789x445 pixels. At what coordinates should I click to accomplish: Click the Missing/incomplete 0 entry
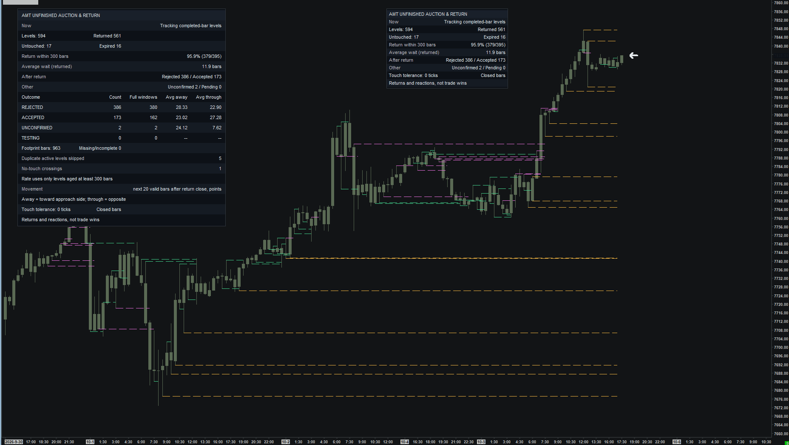(x=100, y=148)
